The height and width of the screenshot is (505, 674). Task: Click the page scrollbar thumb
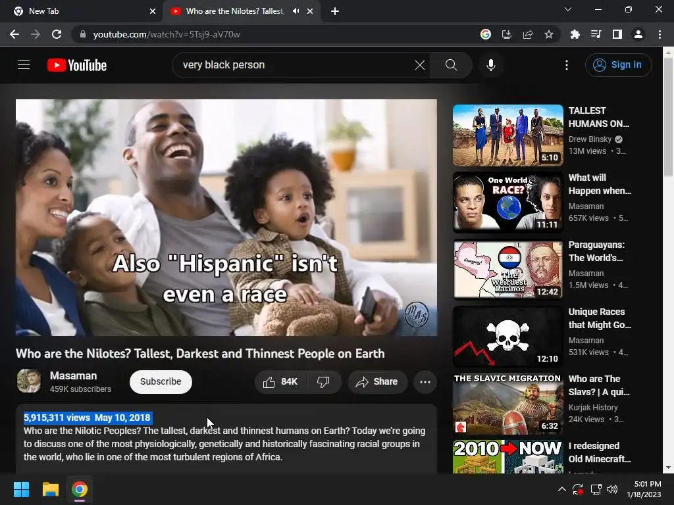click(x=668, y=117)
